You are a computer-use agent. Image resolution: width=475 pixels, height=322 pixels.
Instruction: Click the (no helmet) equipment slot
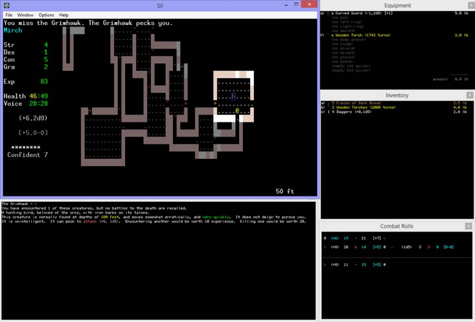pos(343,53)
